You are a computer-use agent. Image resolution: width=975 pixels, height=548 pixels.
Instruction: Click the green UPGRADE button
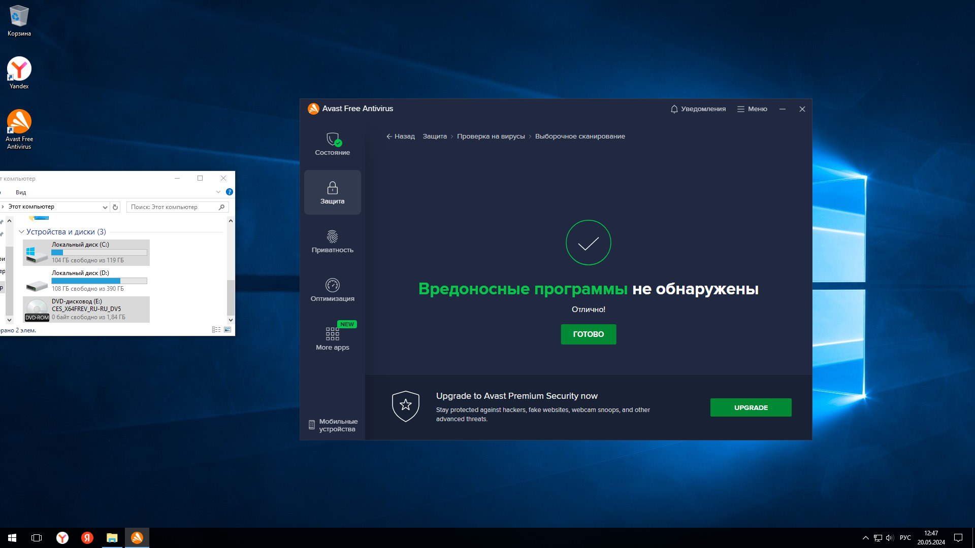(x=751, y=407)
